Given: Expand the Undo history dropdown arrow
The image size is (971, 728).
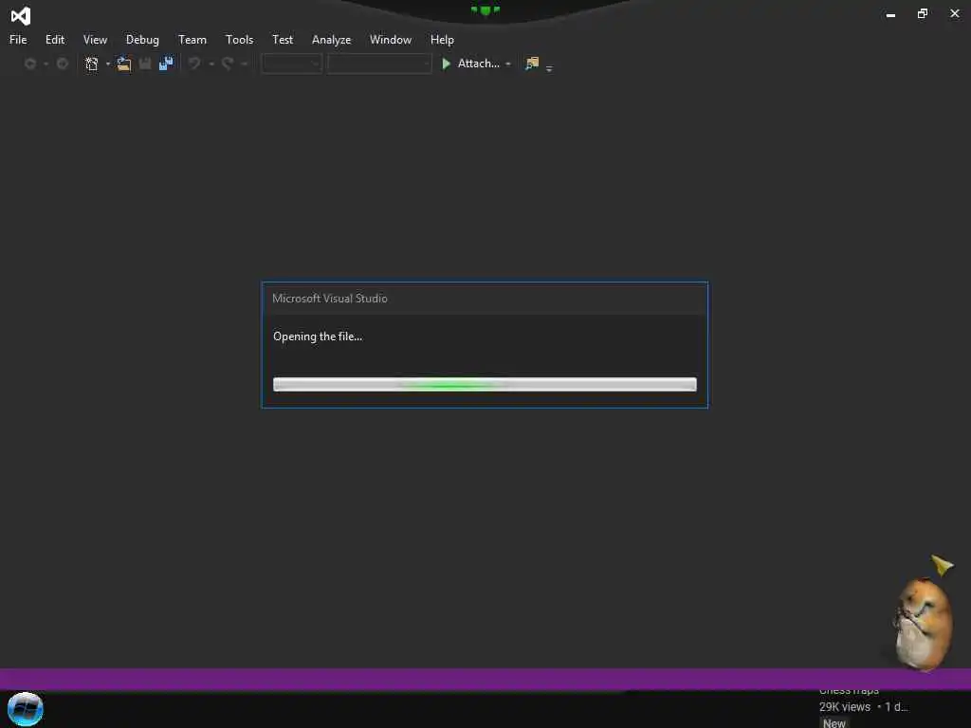Looking at the screenshot, I should point(211,64).
